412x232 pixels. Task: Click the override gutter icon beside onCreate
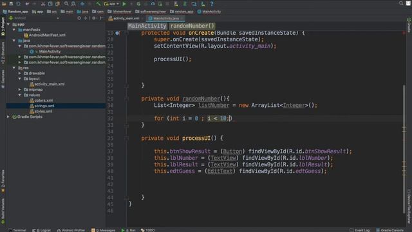(117, 33)
